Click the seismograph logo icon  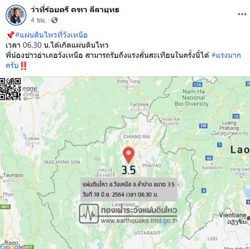point(89,214)
